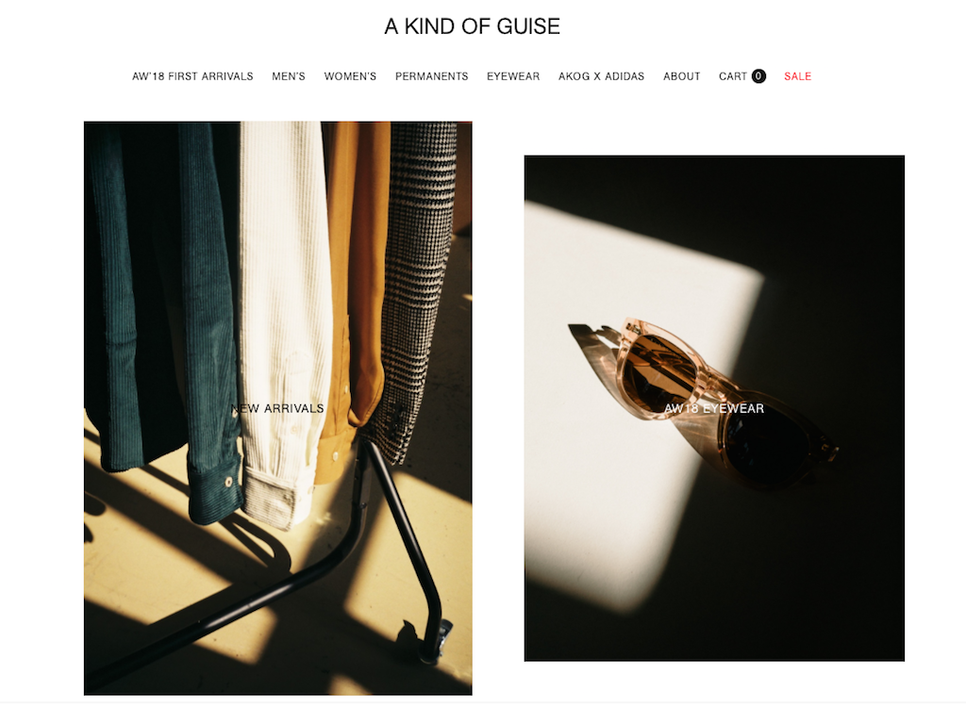Click the white corduroy shirt in photo
Image resolution: width=966 pixels, height=707 pixels.
(x=283, y=321)
